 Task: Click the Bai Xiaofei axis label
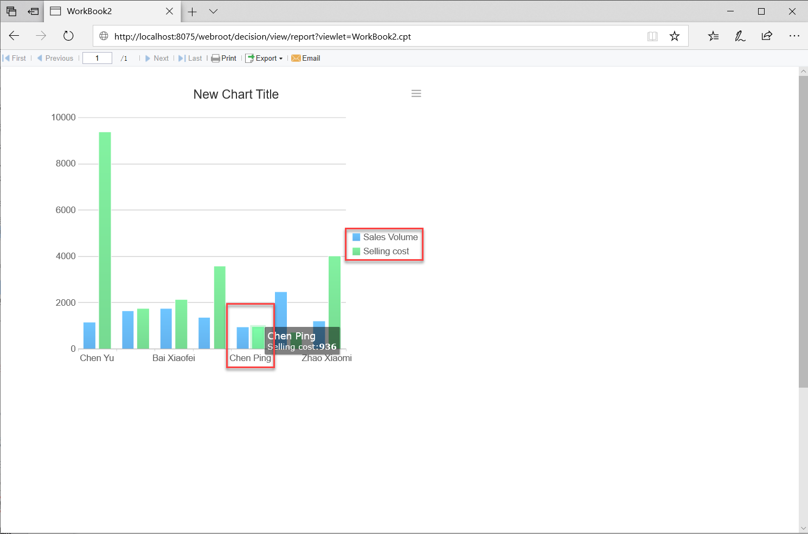[x=174, y=358]
